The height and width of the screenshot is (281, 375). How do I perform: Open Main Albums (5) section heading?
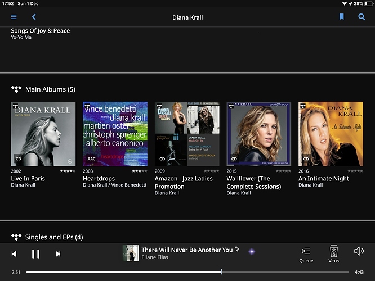point(51,89)
